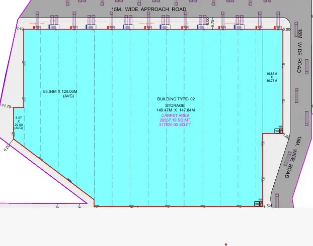Click the "STORAGE" label in the building
This screenshot has width=313, height=246.
(x=175, y=105)
